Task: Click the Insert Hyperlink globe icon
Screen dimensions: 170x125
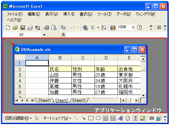Action: point(85,28)
